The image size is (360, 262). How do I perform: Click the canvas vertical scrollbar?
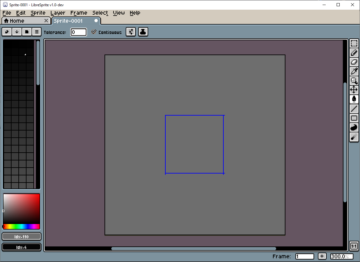pyautogui.click(x=345, y=142)
